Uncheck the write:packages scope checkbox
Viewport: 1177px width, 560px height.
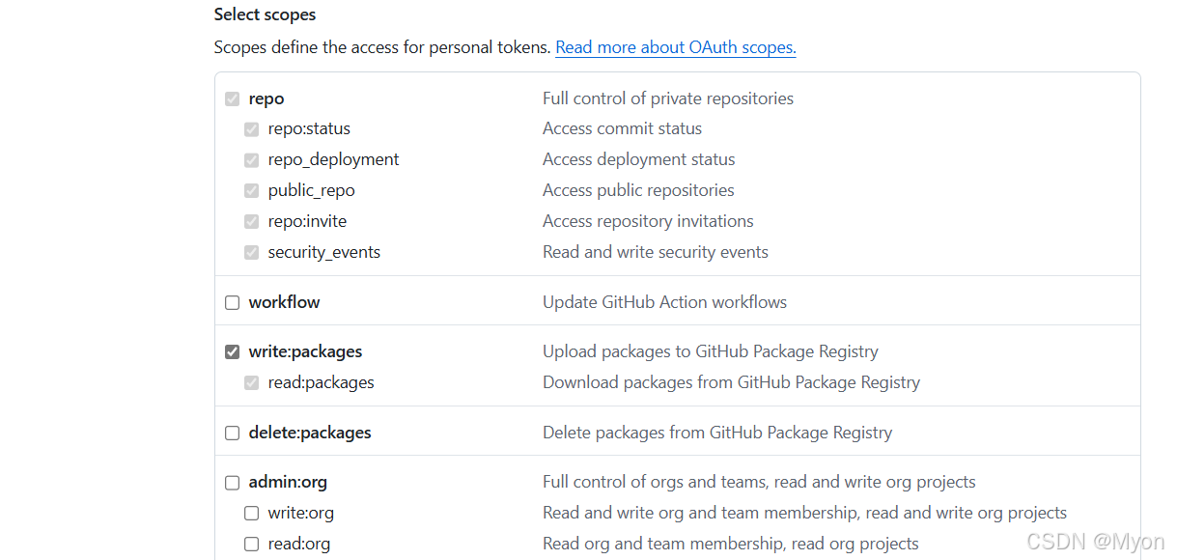point(232,351)
